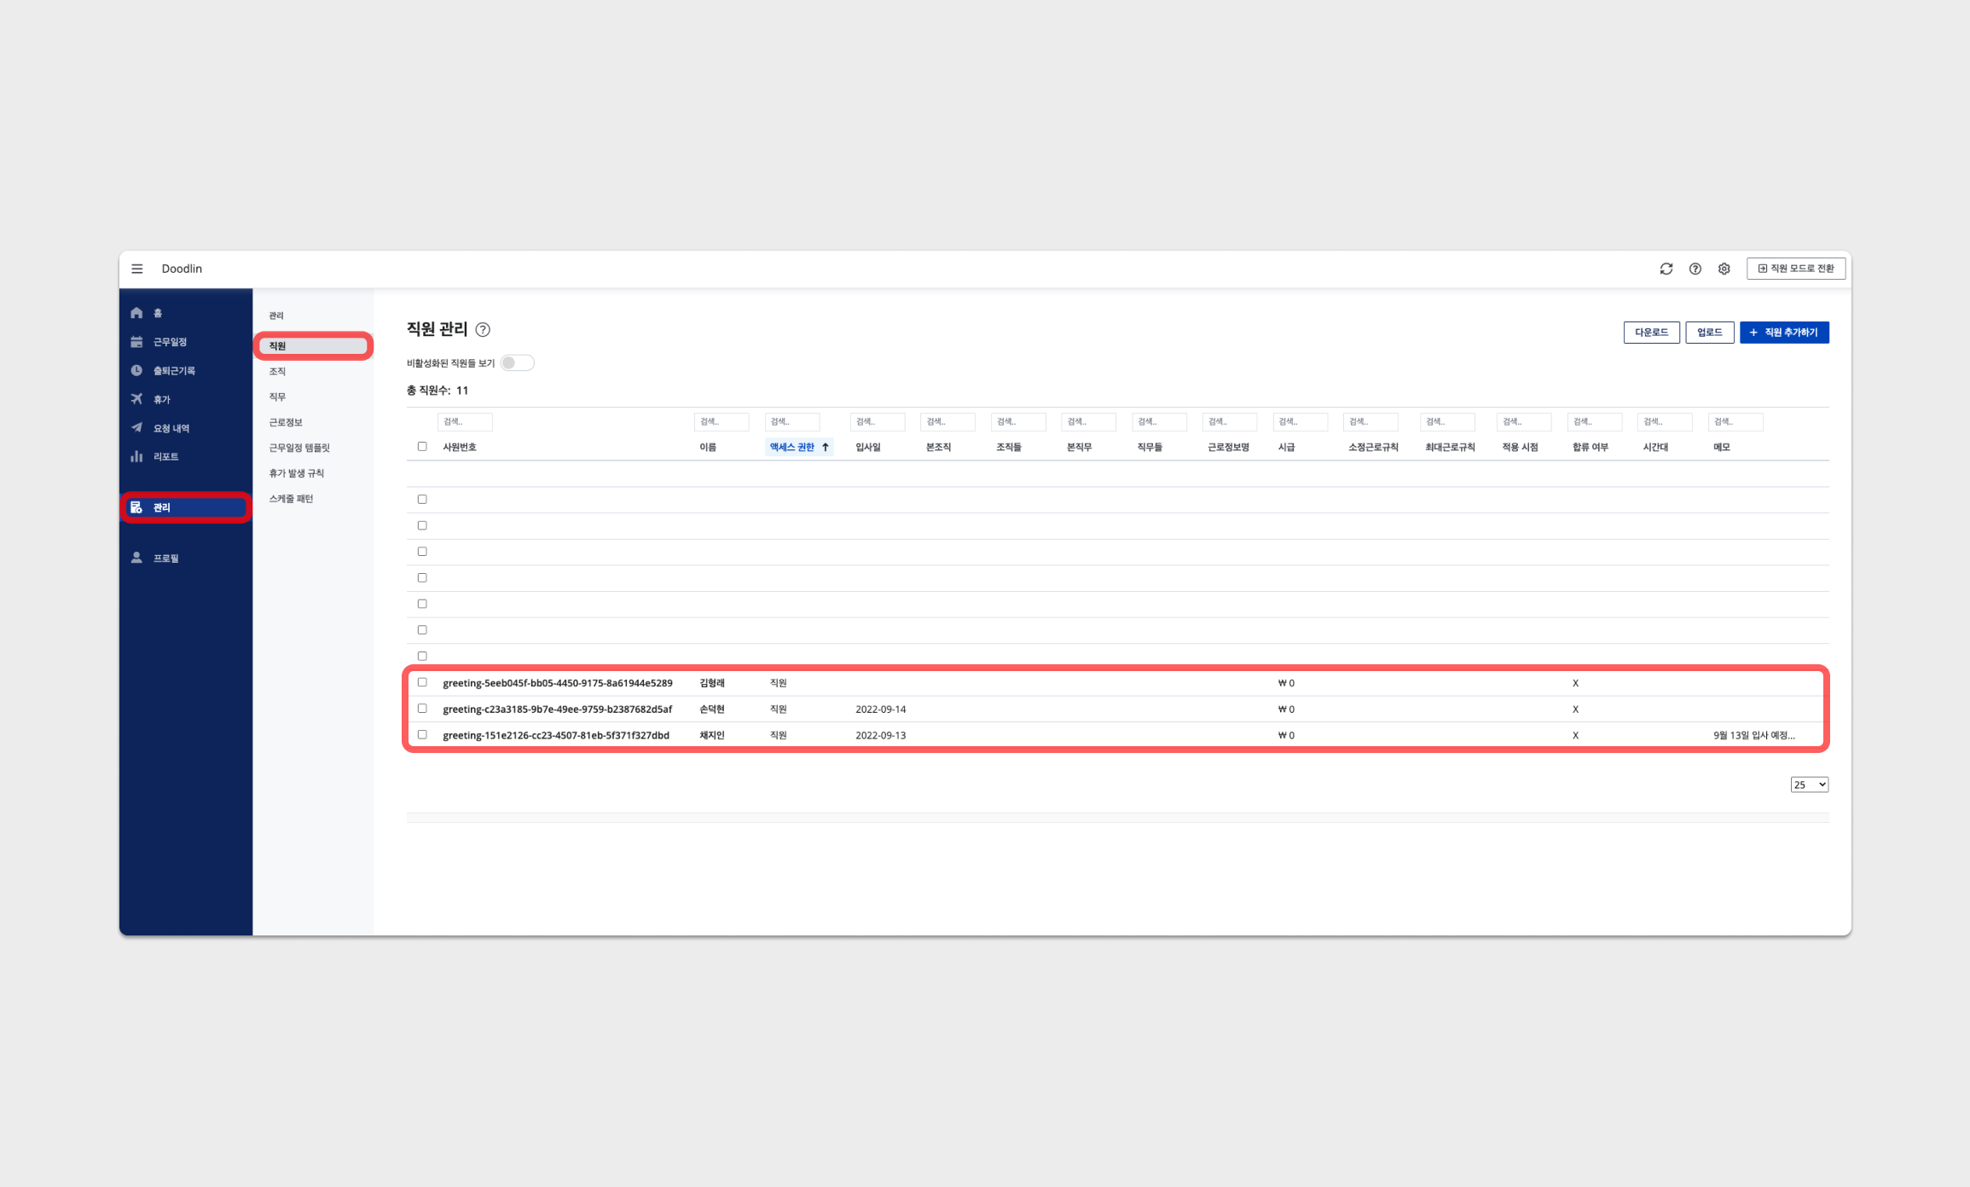This screenshot has height=1187, width=1970.
Task: Open 리포트 bar chart icon
Action: pos(136,456)
